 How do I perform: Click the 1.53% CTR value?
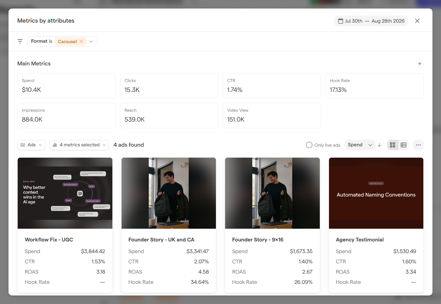[x=98, y=262]
